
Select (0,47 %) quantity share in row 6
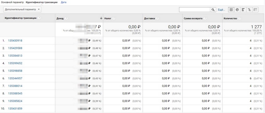coord(258,78)
